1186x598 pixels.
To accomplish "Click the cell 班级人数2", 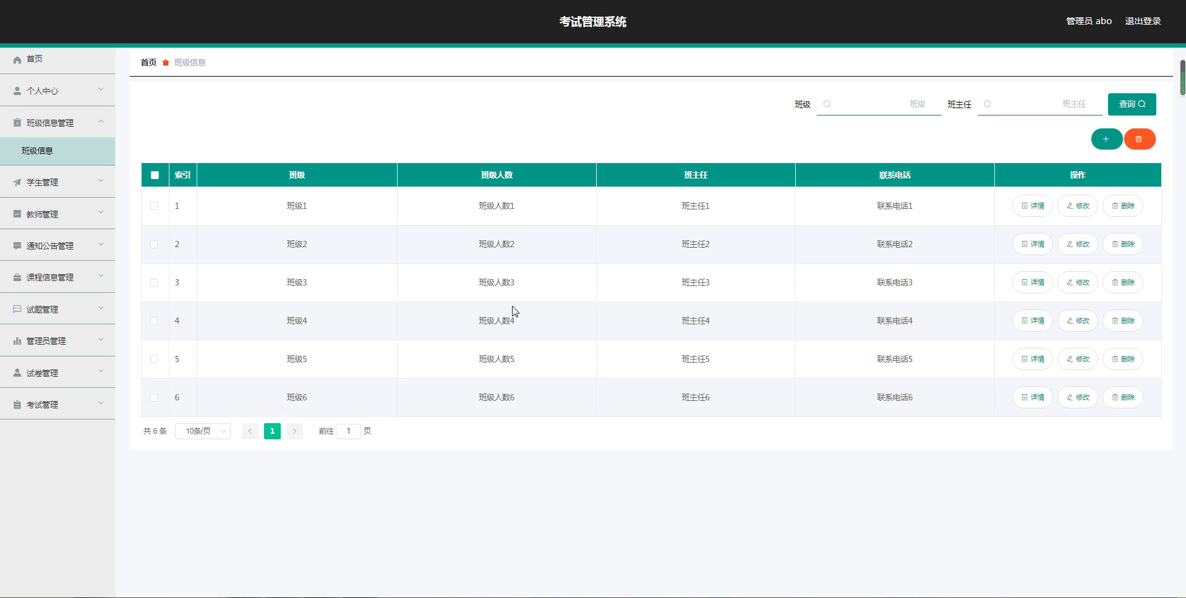I will point(497,244).
